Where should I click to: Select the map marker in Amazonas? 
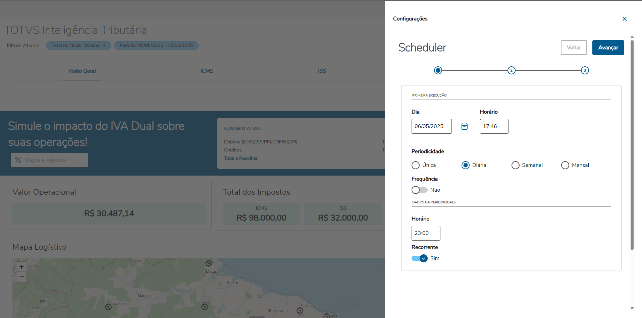(108, 307)
